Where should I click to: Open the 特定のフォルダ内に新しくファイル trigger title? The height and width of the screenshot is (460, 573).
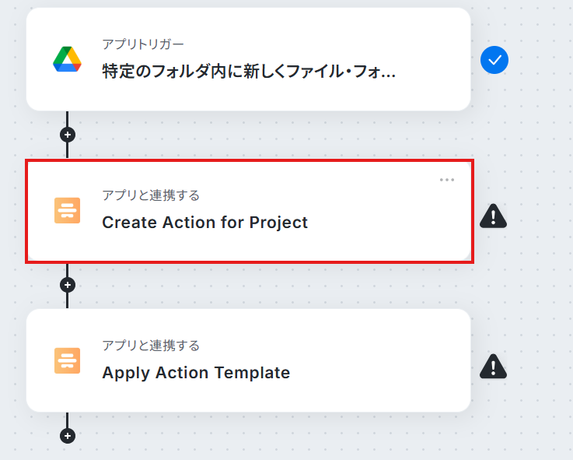point(249,72)
